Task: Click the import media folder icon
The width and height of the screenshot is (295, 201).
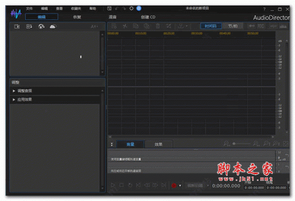Action: (x=17, y=26)
